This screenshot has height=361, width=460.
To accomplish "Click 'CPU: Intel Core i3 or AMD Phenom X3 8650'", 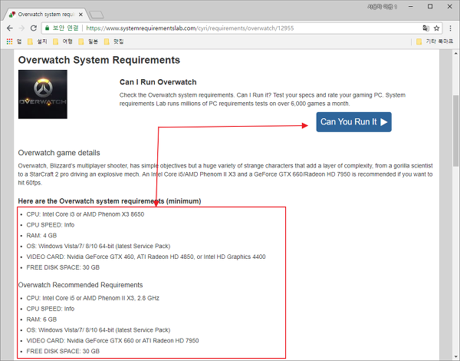I will click(85, 214).
